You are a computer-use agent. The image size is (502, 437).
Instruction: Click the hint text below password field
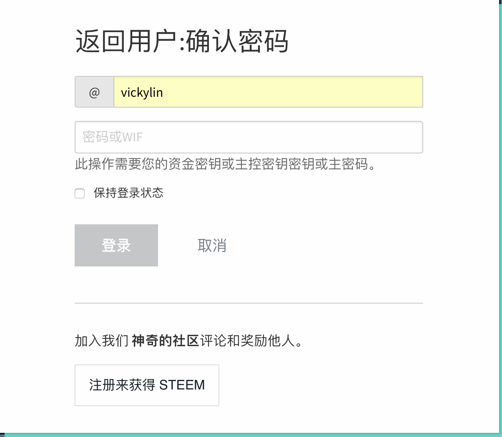pos(225,164)
